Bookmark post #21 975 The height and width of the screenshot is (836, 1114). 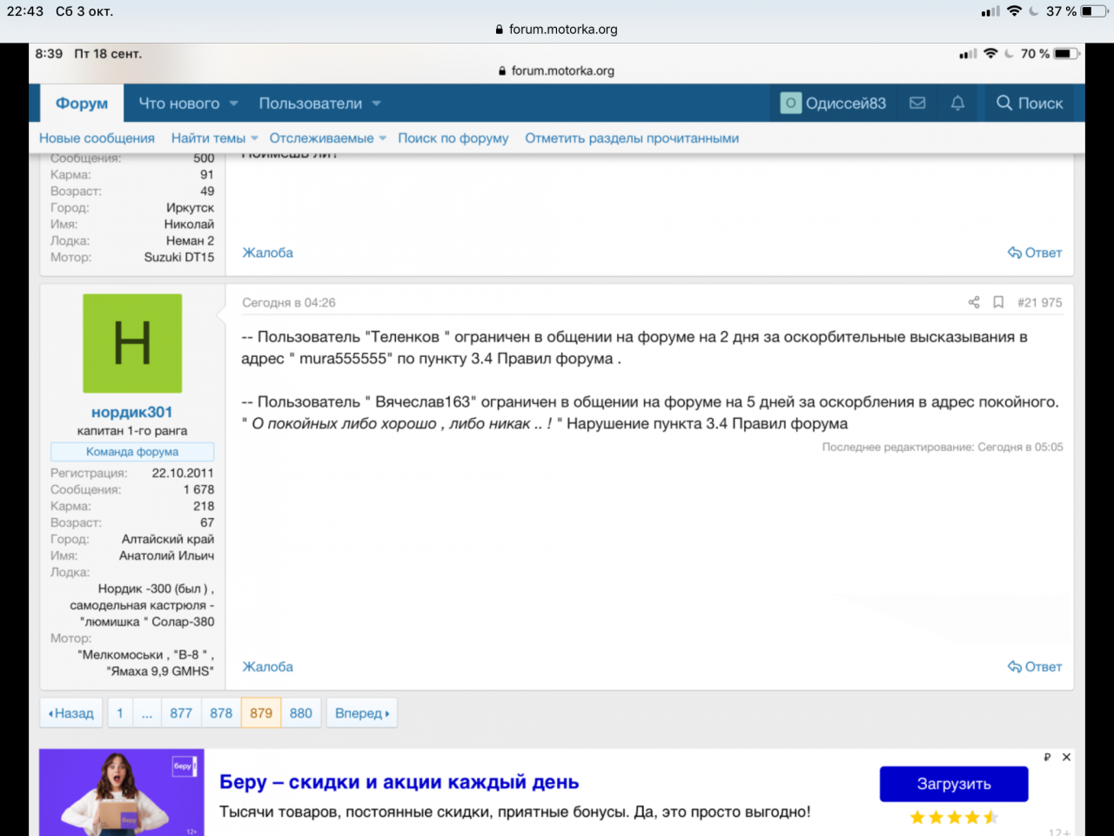pyautogui.click(x=998, y=302)
